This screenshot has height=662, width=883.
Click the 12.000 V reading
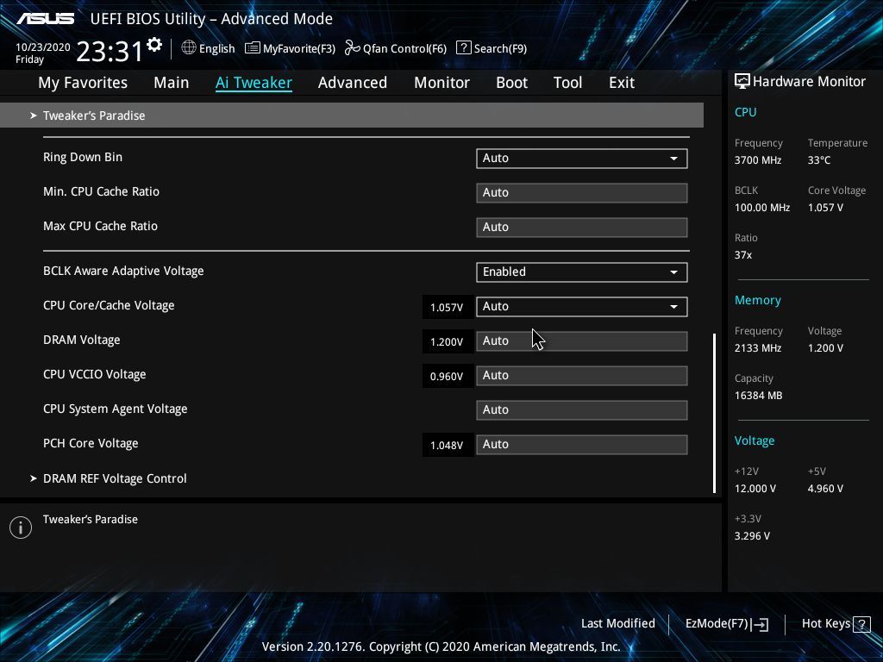tap(755, 489)
